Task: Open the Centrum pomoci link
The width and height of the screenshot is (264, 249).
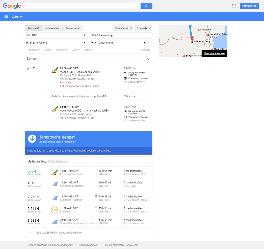Action: [x=88, y=245]
